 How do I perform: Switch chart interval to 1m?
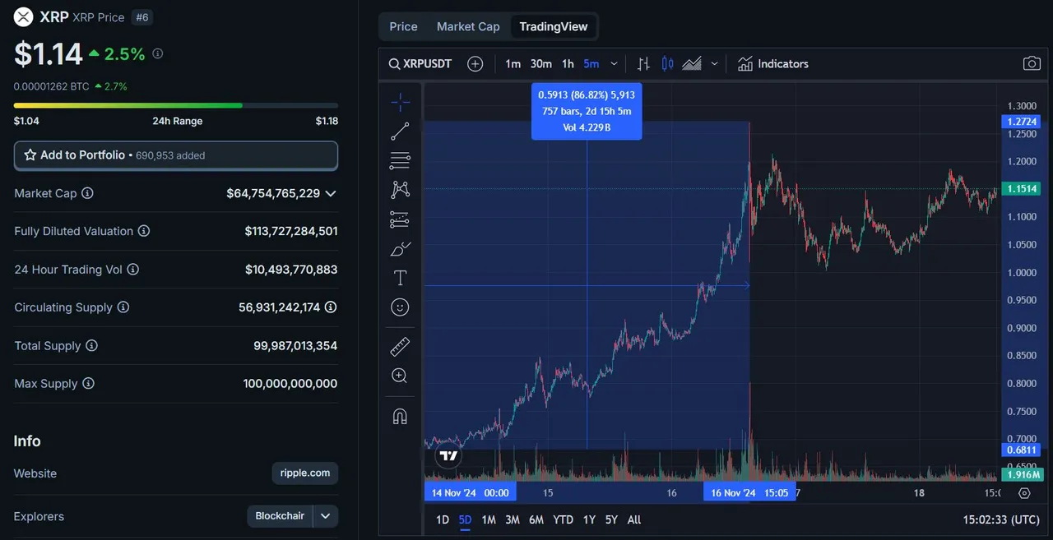(513, 64)
